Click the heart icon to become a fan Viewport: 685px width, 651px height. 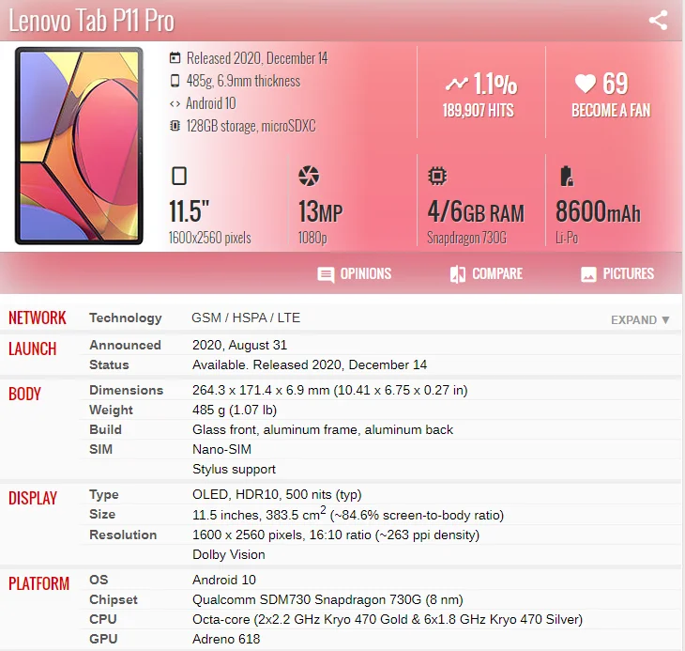585,83
